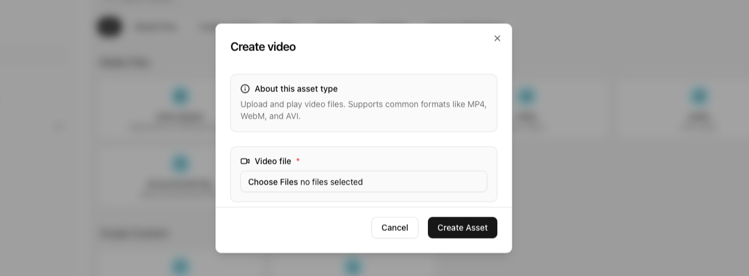Click teal icon on card right of dialog
749x276 pixels.
[x=526, y=96]
